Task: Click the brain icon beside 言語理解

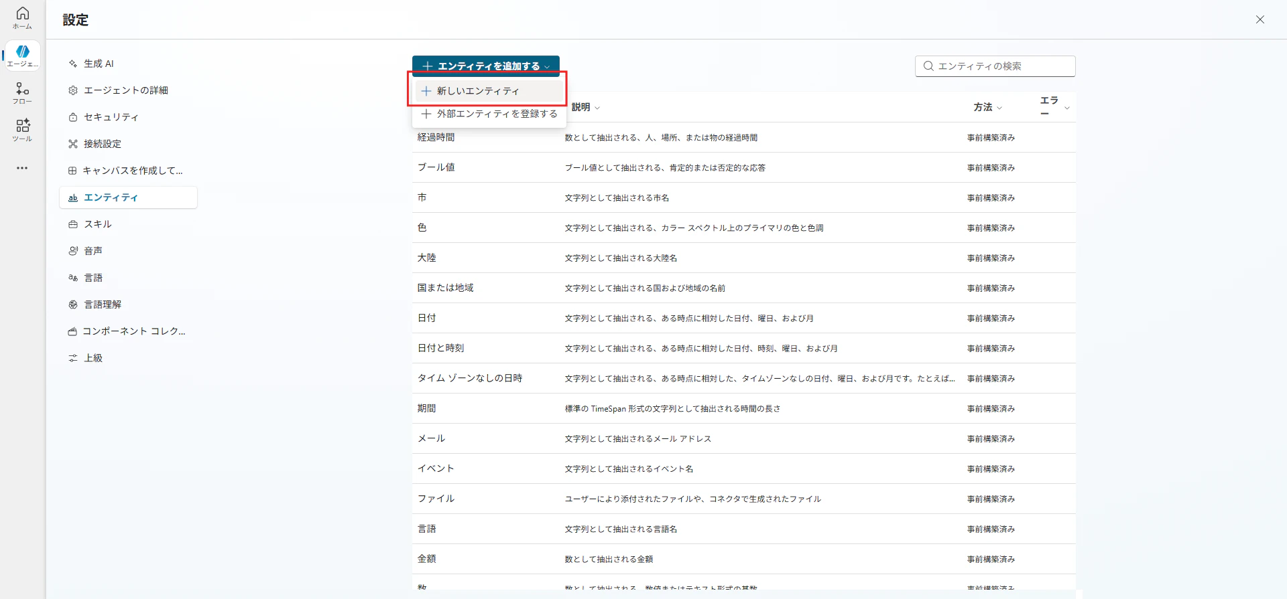Action: click(x=73, y=305)
